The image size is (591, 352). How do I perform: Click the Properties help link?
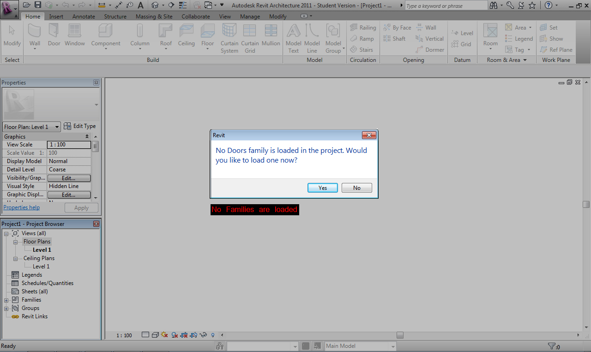tap(22, 207)
